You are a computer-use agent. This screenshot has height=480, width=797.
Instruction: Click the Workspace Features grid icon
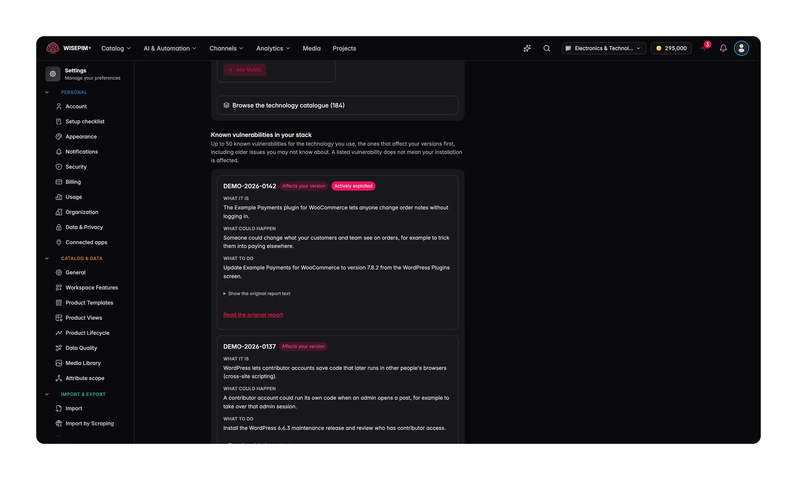coord(59,288)
